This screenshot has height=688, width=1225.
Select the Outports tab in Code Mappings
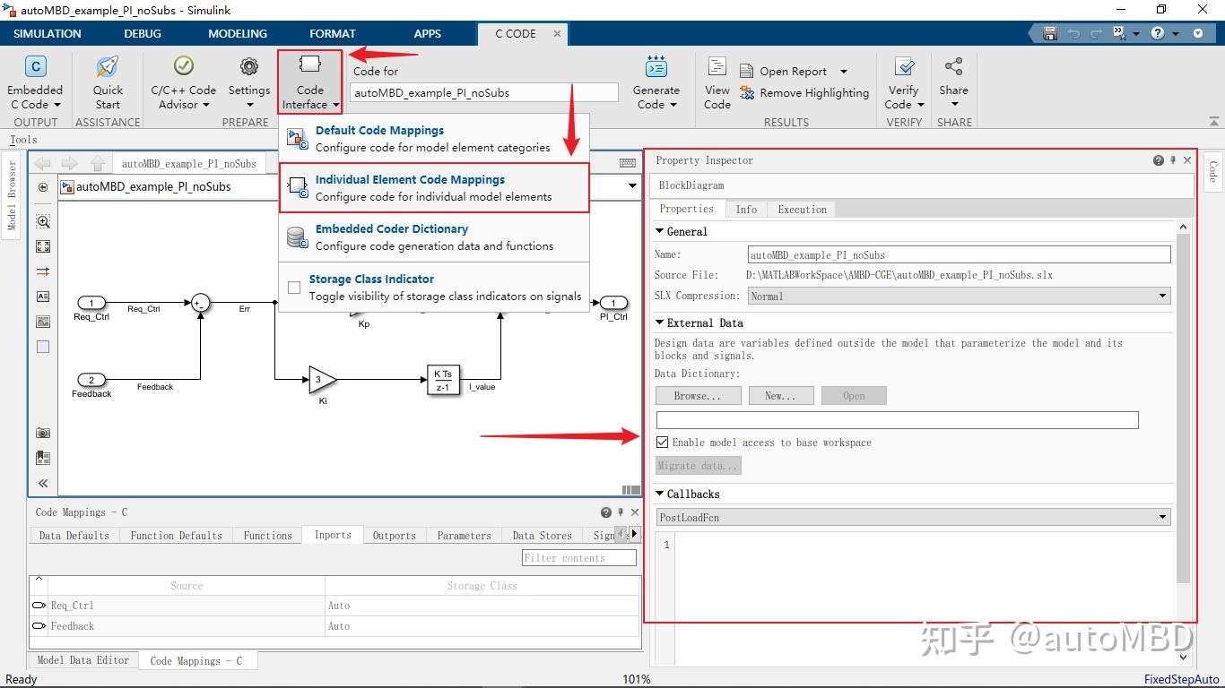tap(395, 536)
